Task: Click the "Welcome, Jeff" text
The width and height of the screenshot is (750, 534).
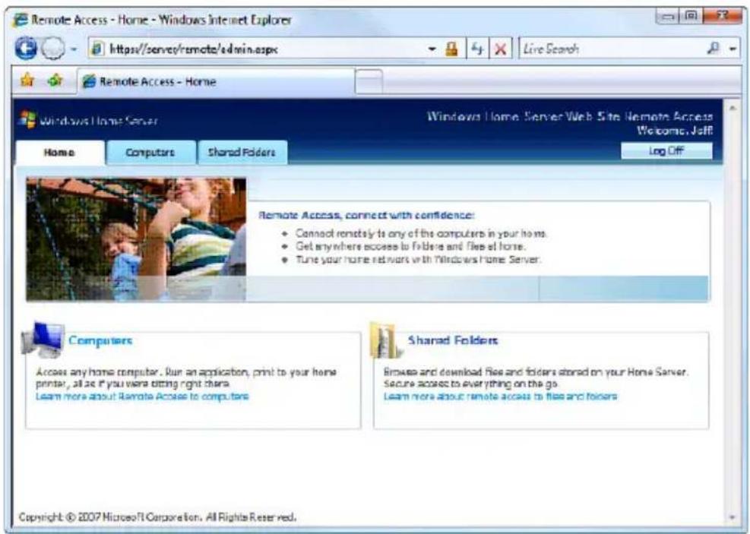Action: click(675, 131)
